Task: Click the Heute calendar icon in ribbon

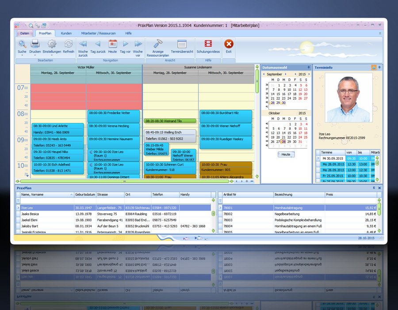Action: pyautogui.click(x=113, y=44)
